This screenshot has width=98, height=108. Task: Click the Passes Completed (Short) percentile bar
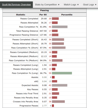(x=58, y=39)
